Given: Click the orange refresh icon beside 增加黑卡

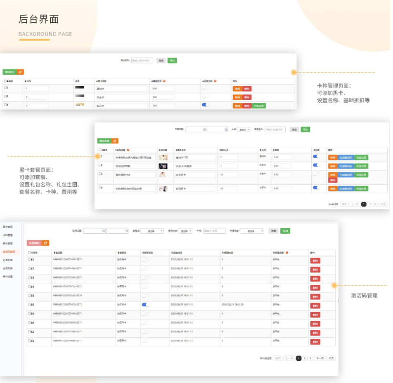Looking at the screenshot, I should click(21, 72).
